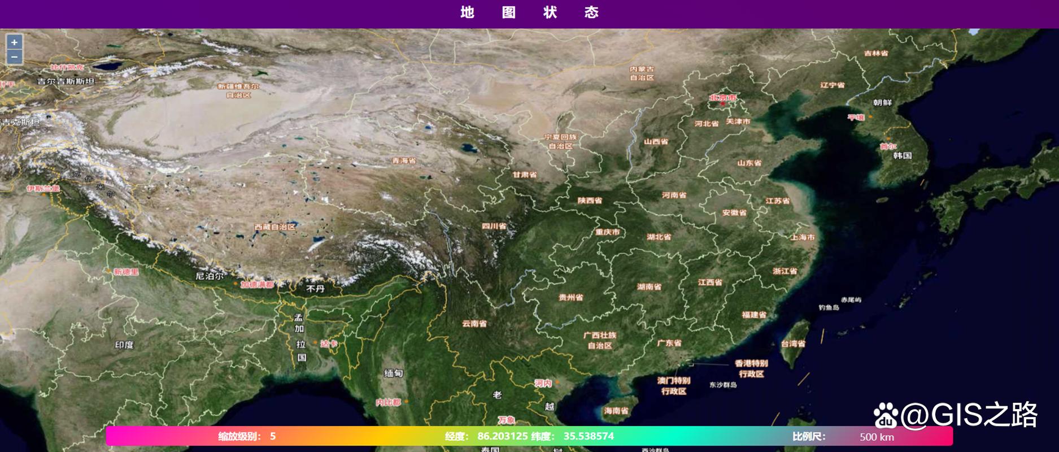Click the 尼泊尔 country label

point(210,276)
